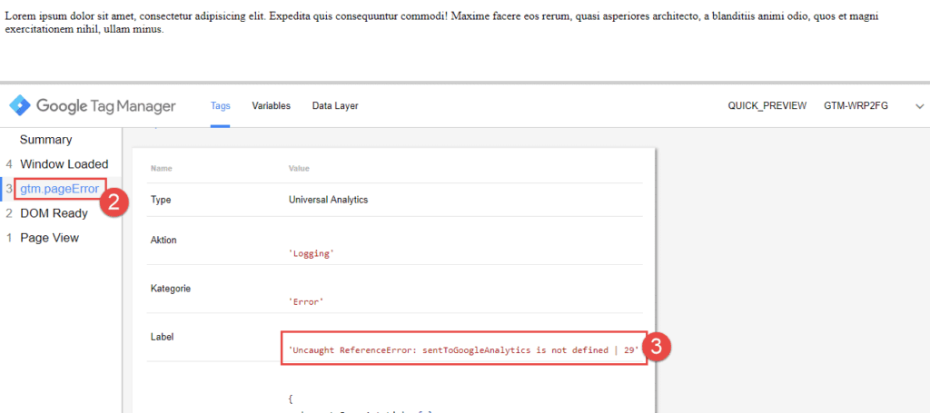Click the GTM-WRP2FG container ID
930x413 pixels.
pos(856,106)
